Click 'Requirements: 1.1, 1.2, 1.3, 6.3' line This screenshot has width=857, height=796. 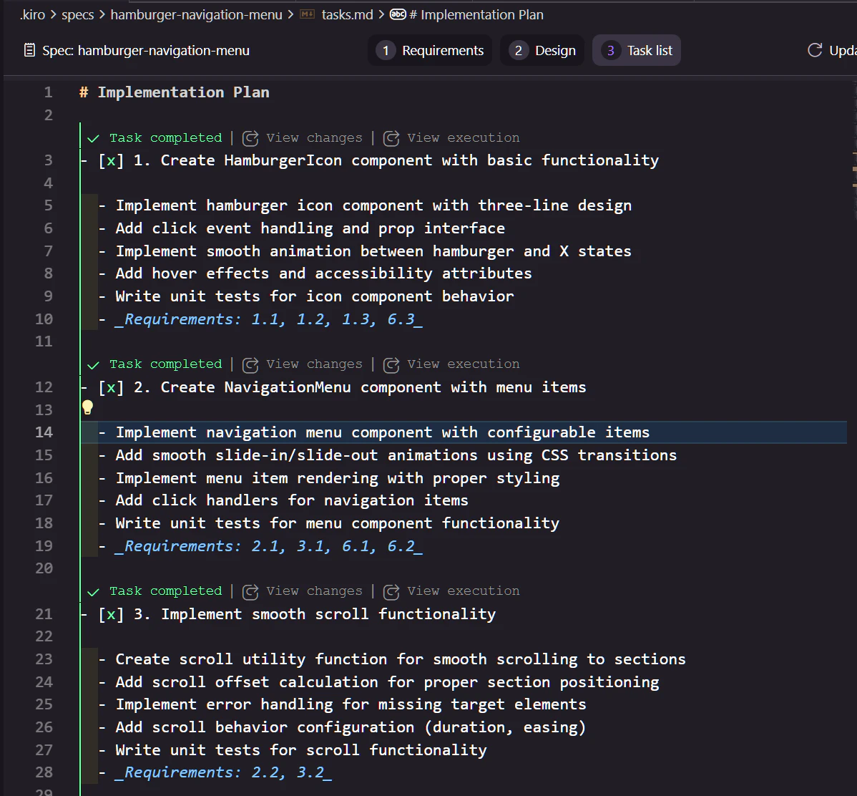coord(268,319)
